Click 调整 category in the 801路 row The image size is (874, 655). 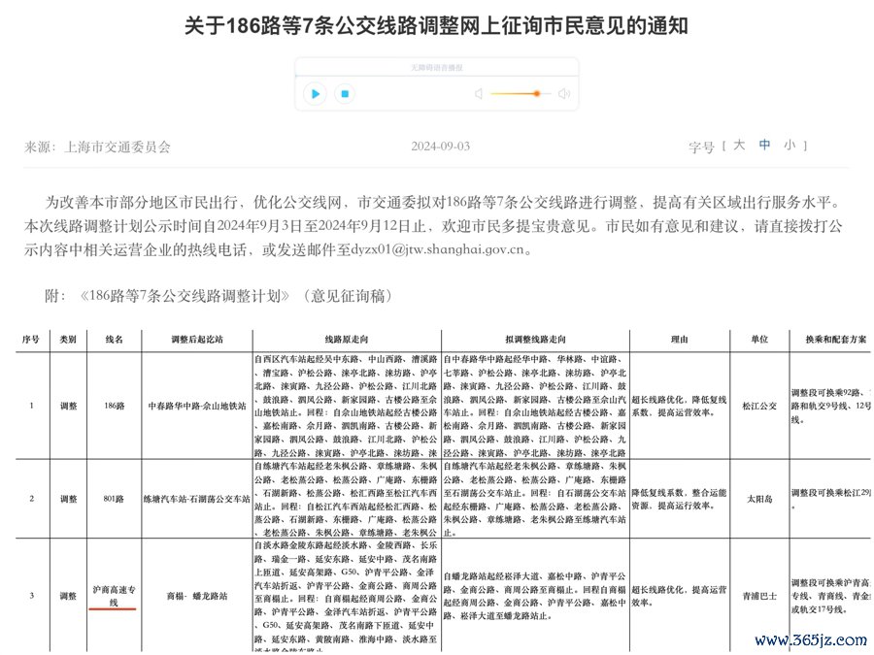click(x=68, y=499)
